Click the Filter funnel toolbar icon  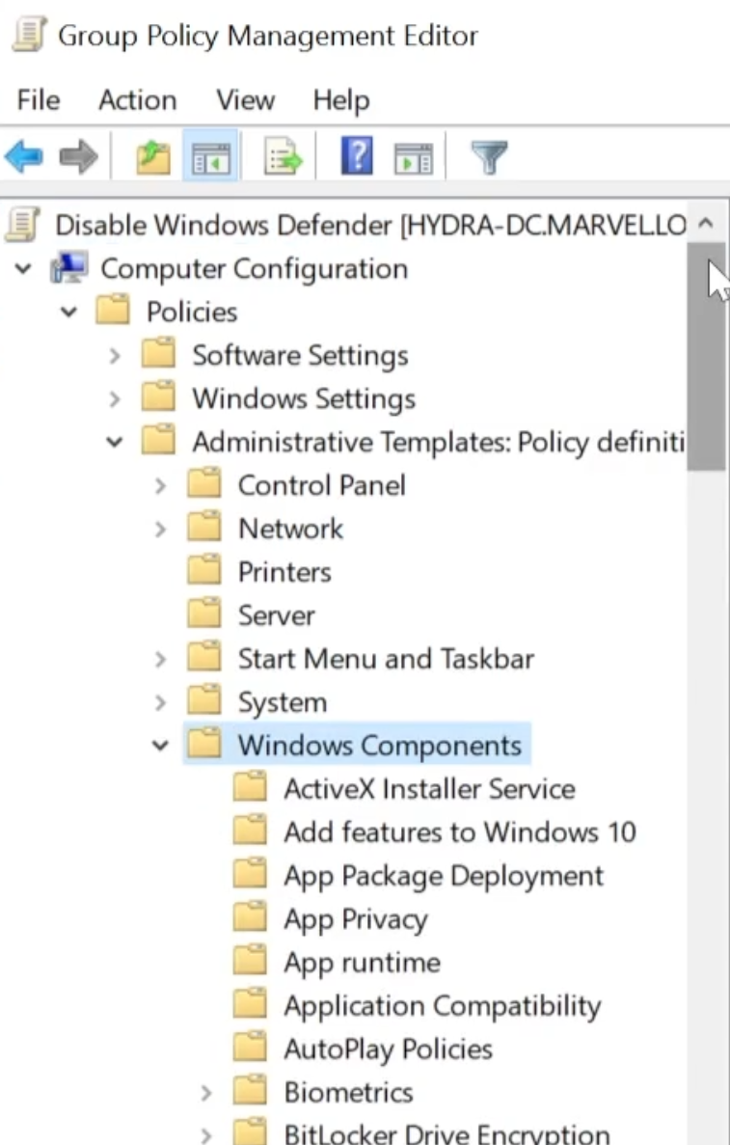489,156
